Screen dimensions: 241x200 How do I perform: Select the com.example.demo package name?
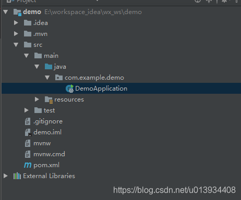pos(94,78)
